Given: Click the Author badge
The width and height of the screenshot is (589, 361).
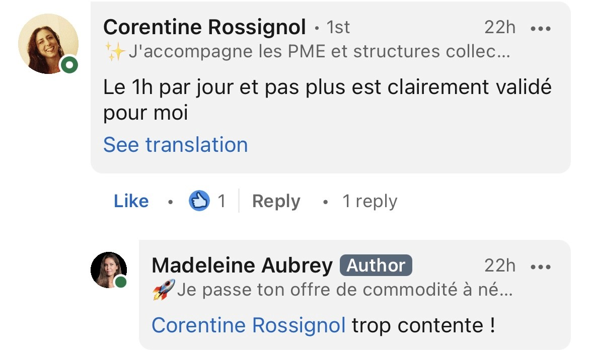Looking at the screenshot, I should pyautogui.click(x=376, y=265).
